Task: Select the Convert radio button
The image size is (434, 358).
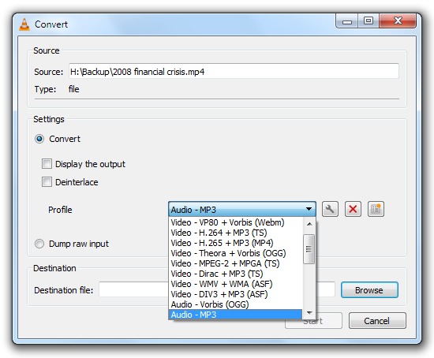Action: [39, 139]
